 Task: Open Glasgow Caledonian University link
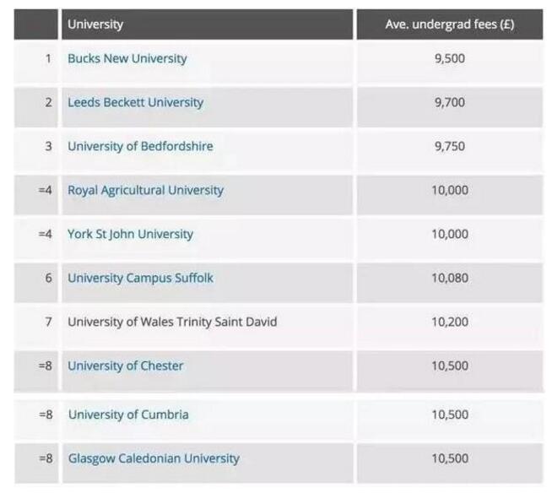154,459
